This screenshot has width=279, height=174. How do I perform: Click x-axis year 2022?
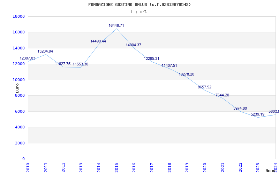pyautogui.click(x=240, y=167)
